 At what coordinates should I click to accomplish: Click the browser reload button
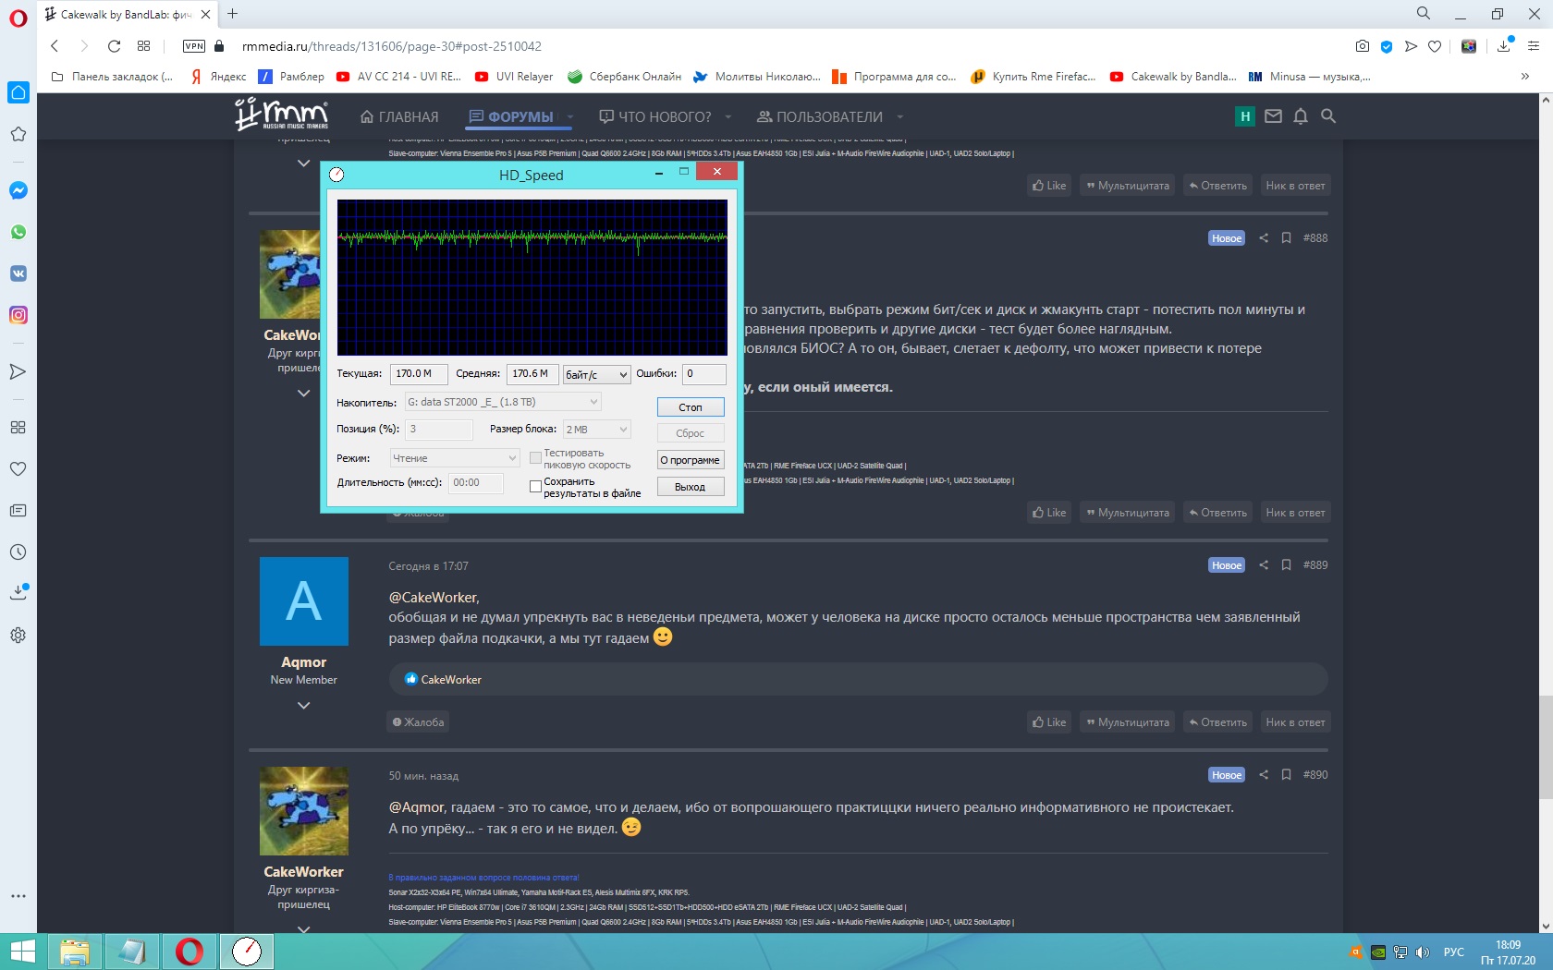pyautogui.click(x=114, y=46)
